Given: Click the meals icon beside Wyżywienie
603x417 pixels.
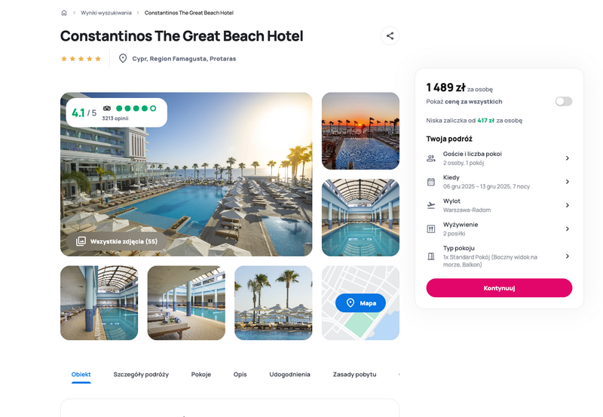Looking at the screenshot, I should click(x=430, y=229).
